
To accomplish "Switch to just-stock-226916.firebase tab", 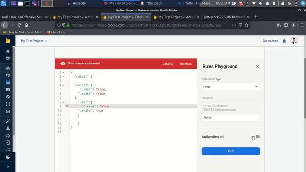I will click(x=226, y=17).
